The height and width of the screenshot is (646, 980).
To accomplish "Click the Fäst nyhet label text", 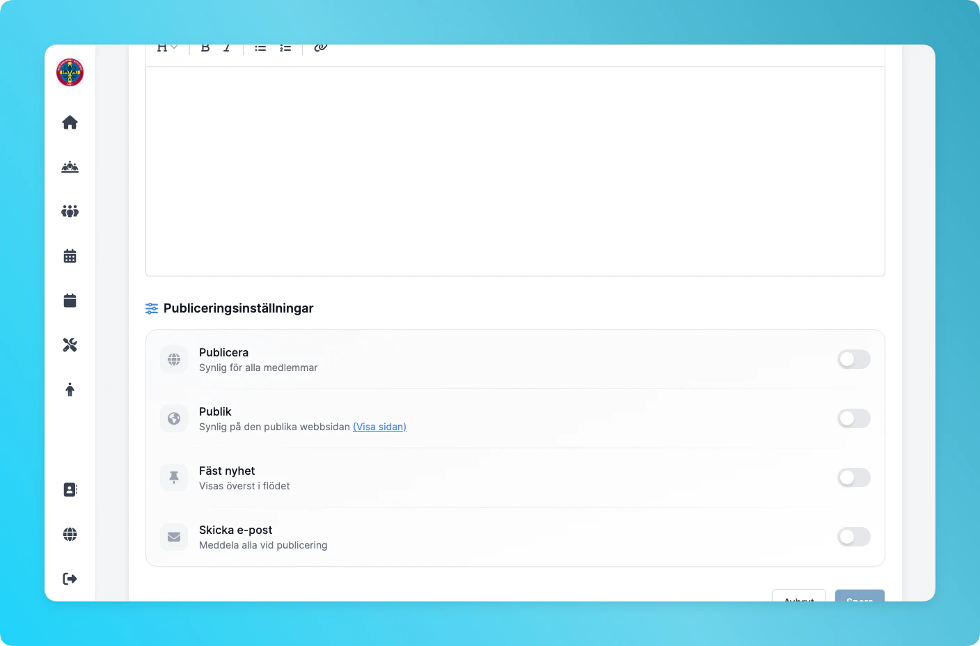I will point(227,471).
